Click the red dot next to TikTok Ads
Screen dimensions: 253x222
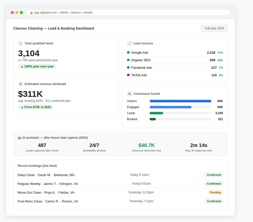click(x=128, y=75)
